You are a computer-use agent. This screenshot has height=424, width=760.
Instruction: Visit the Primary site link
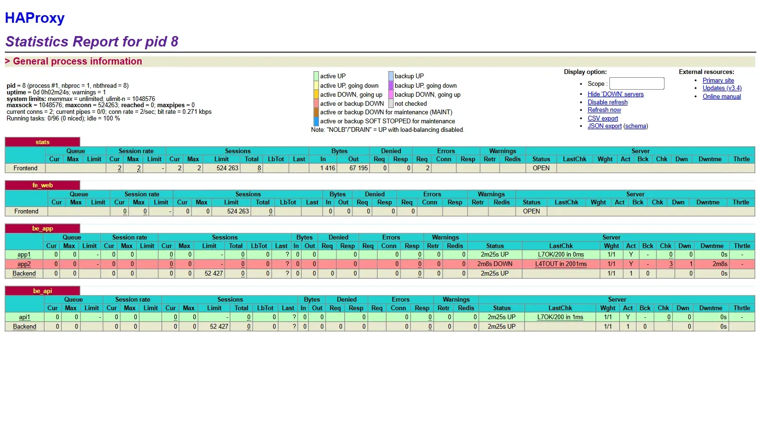pyautogui.click(x=718, y=80)
